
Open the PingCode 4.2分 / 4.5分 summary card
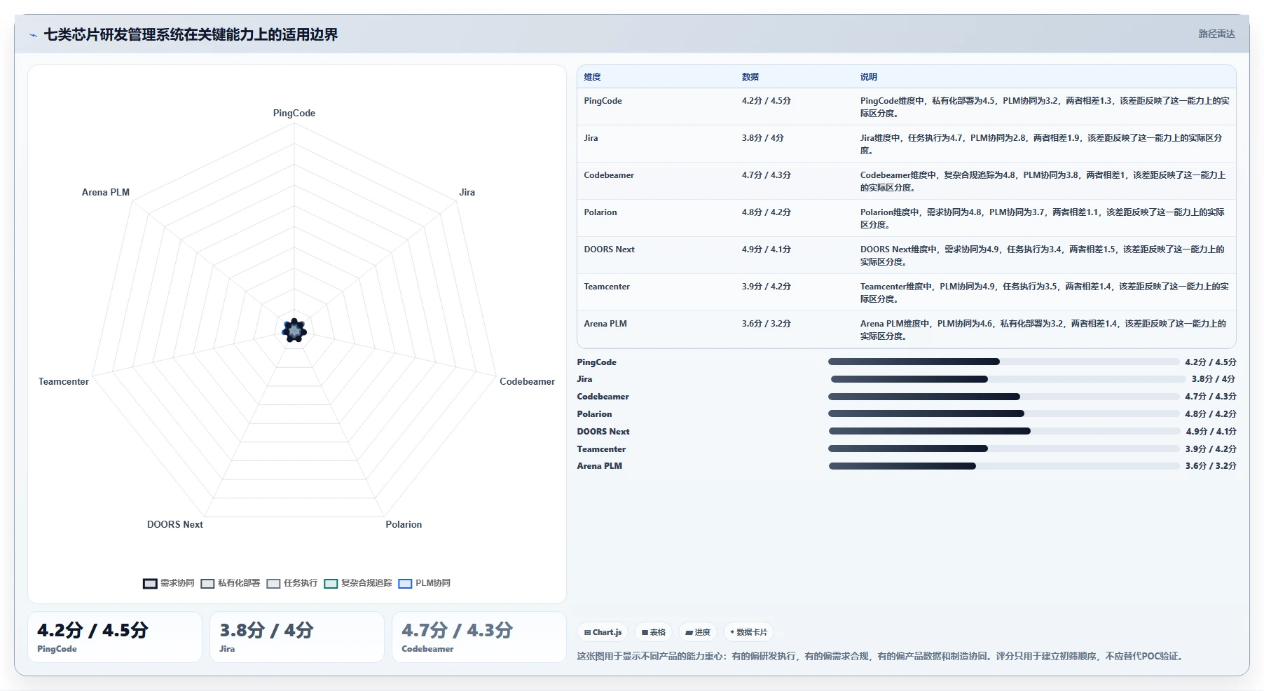point(115,637)
